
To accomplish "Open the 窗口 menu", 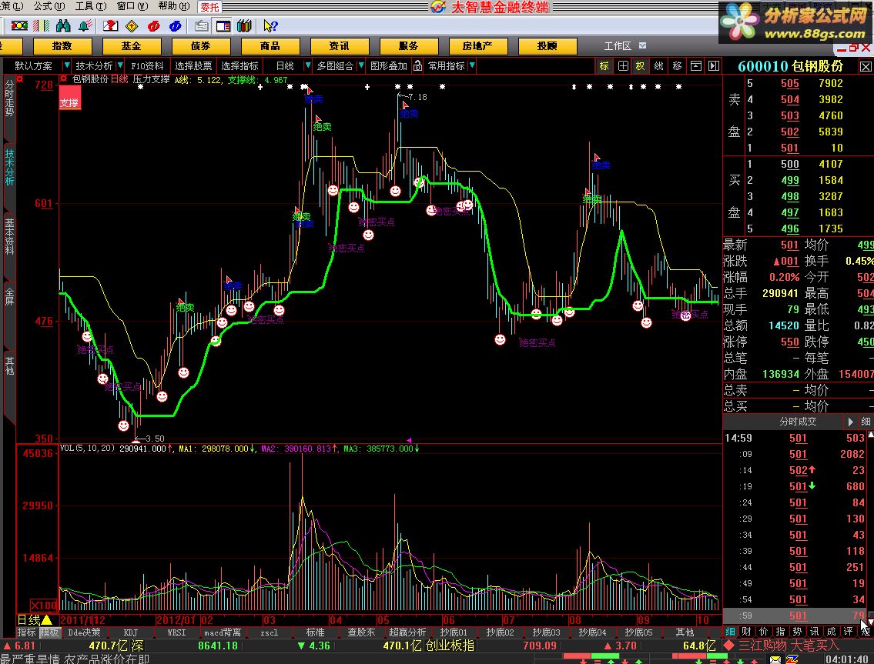I will click(132, 6).
